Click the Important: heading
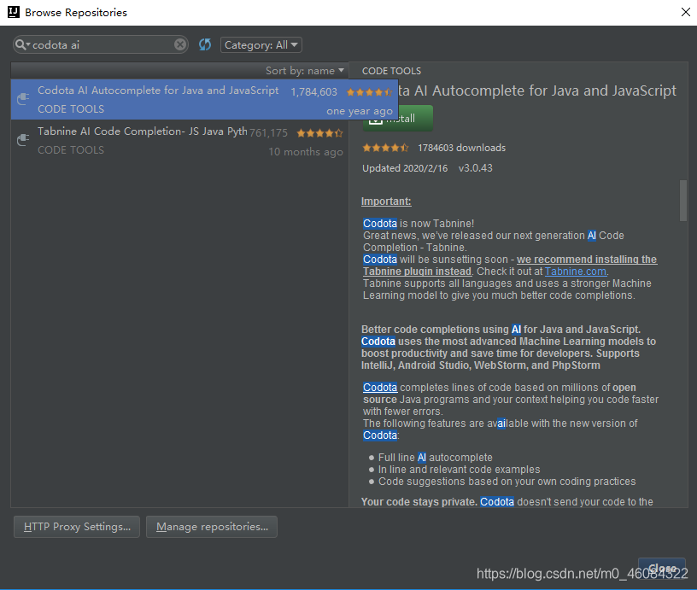 click(386, 202)
